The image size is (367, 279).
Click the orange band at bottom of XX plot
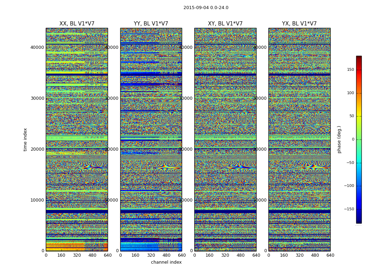point(65,247)
